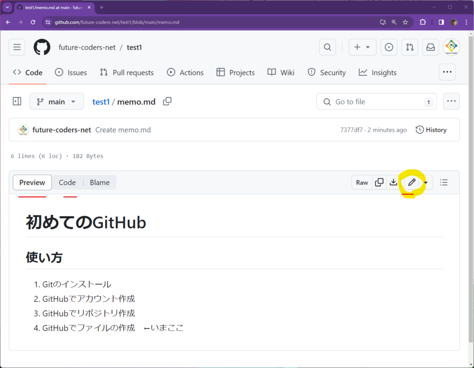Open the Raw file view
The height and width of the screenshot is (368, 474).
(362, 182)
